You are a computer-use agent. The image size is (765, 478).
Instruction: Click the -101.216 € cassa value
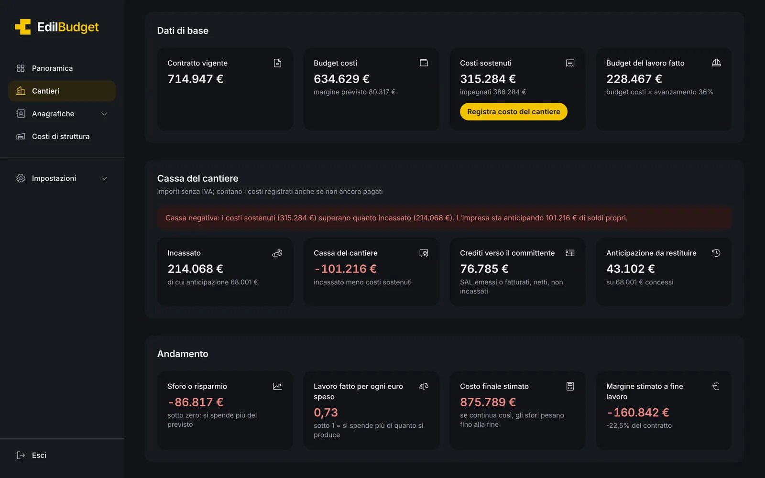coord(345,269)
